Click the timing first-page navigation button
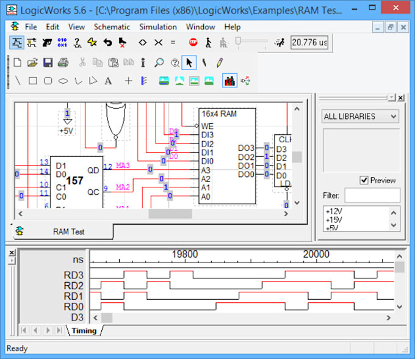The width and height of the screenshot is (415, 359). [23, 330]
